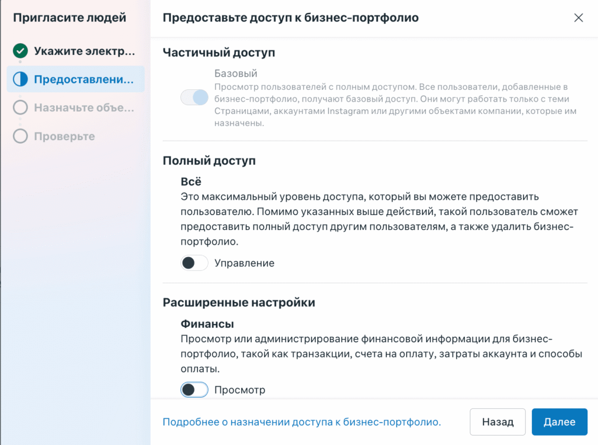Click the «Просмотр» label text

pos(239,390)
